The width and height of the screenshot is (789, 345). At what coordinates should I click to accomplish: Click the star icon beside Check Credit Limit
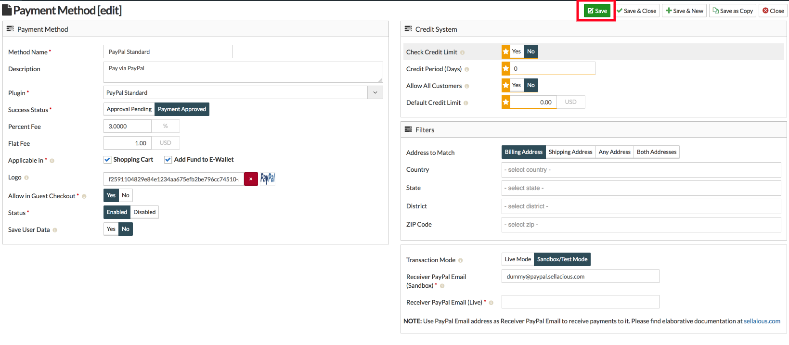point(506,51)
